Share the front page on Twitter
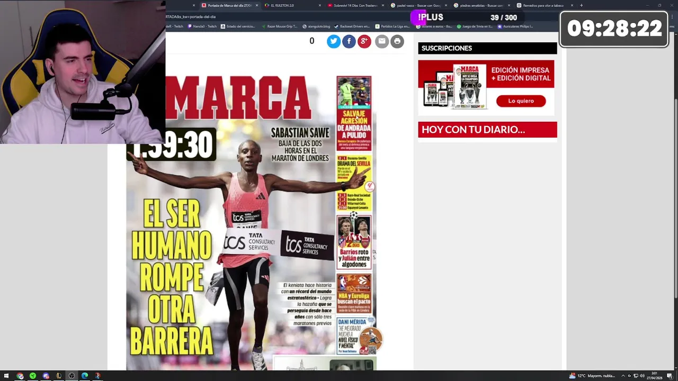The image size is (678, 381). click(x=333, y=41)
